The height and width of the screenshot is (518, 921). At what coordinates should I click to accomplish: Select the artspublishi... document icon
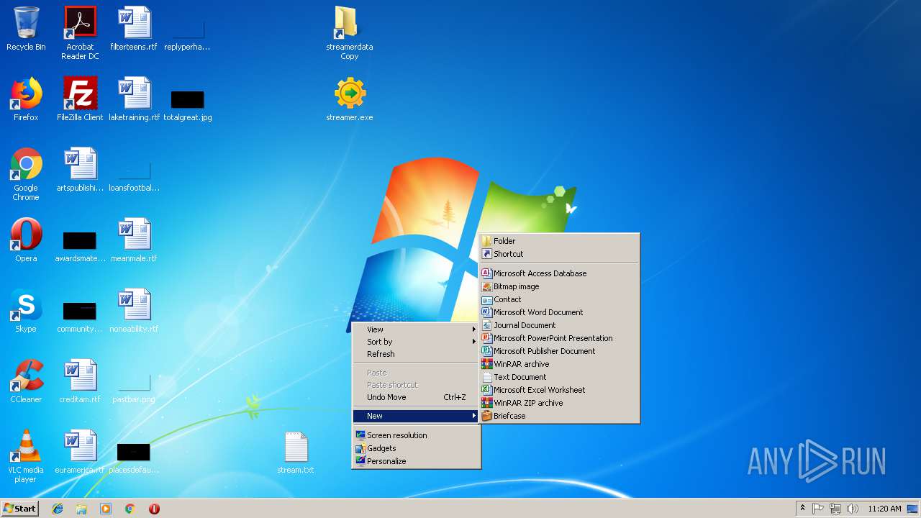click(80, 170)
